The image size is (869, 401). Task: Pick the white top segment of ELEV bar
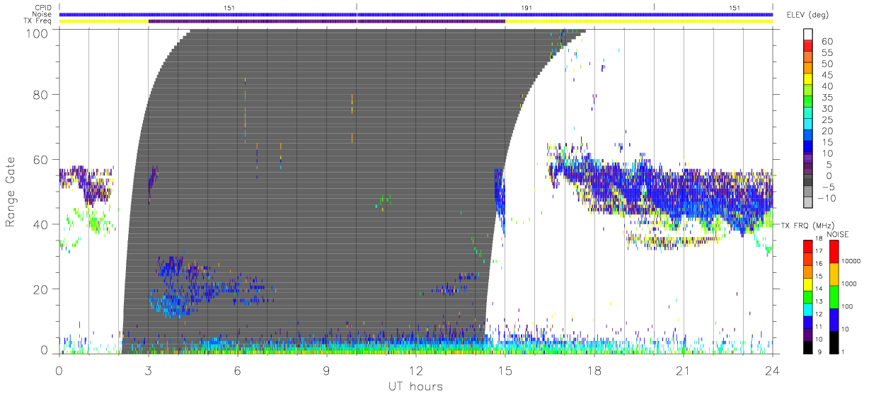pyautogui.click(x=809, y=35)
